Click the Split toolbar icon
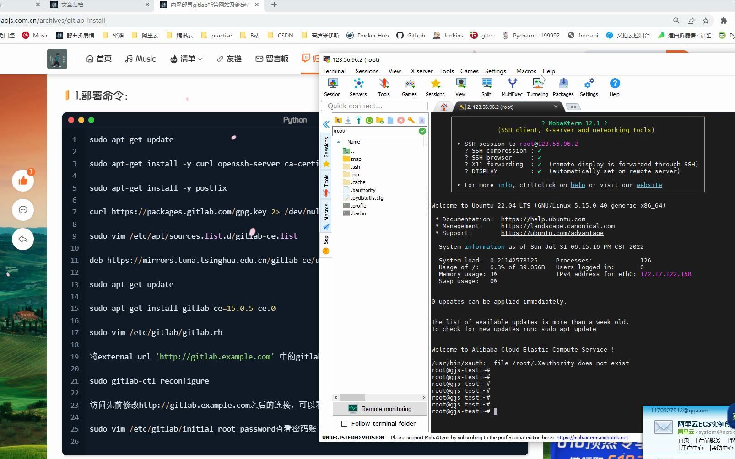This screenshot has height=459, width=735. (486, 87)
